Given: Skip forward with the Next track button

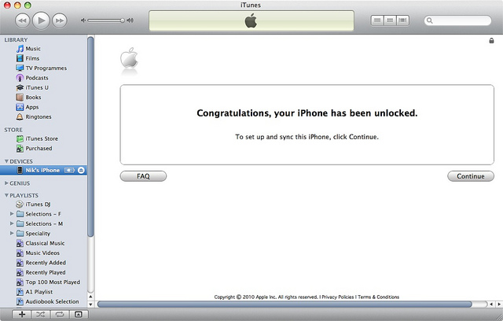Looking at the screenshot, I should 60,20.
